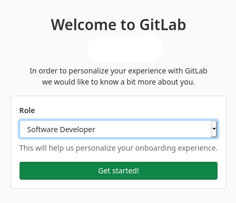Image resolution: width=236 pixels, height=203 pixels.
Task: Click the word Developer in the dropdown
Action: 77,130
